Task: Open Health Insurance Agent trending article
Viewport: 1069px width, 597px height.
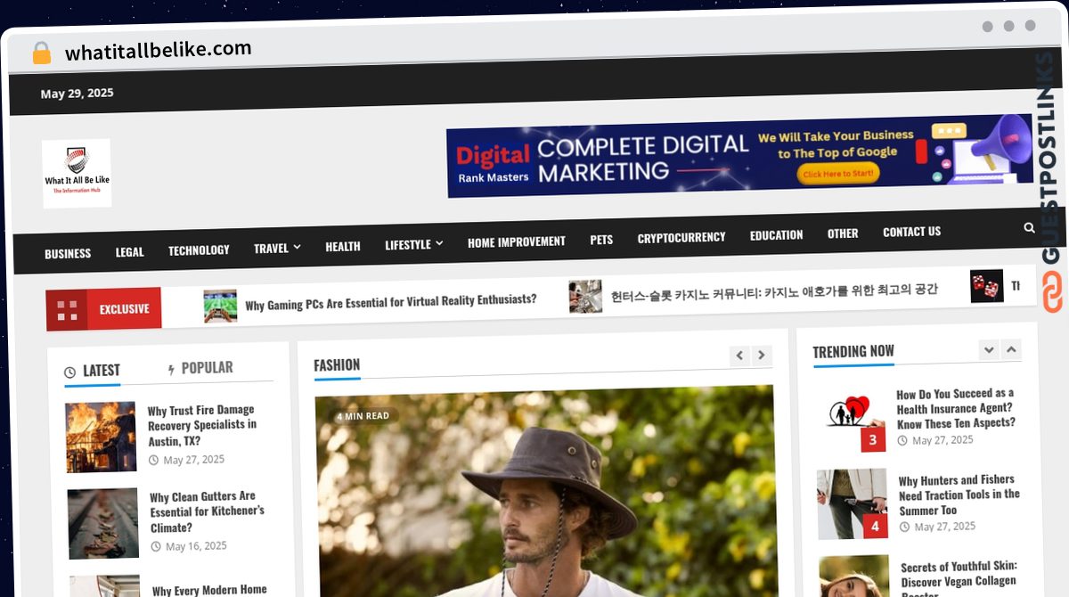Action: 955,408
